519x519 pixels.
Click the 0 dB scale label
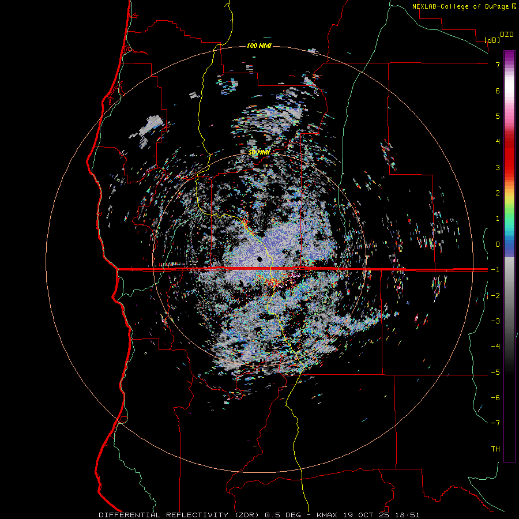point(498,245)
